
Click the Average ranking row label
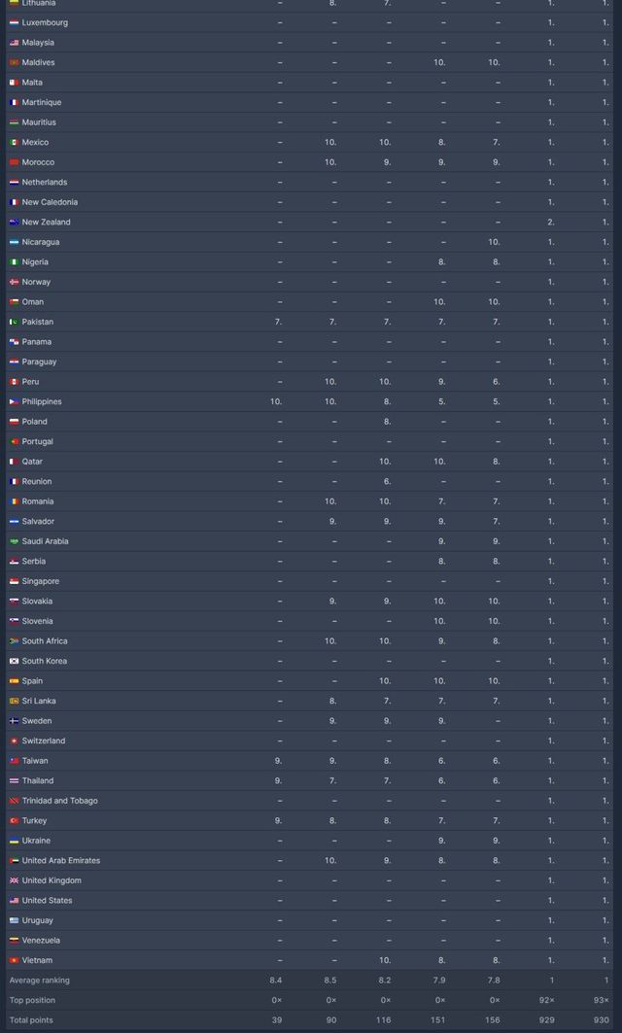pyautogui.click(x=39, y=980)
